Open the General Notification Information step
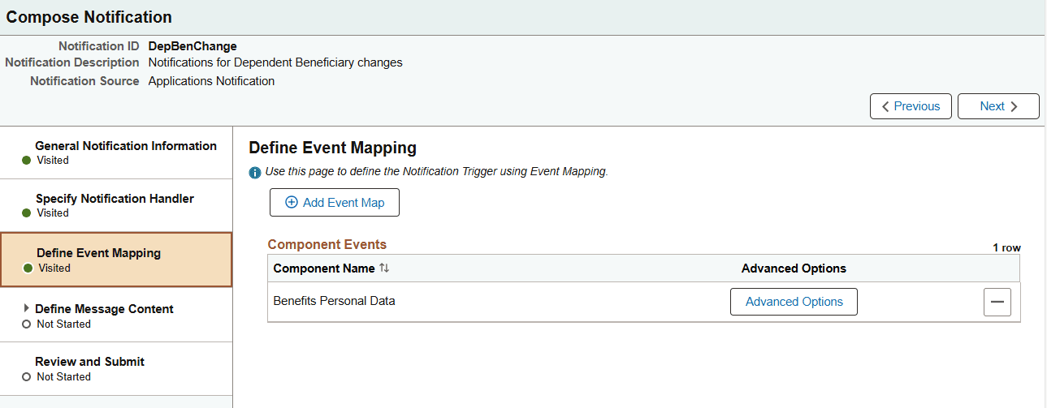The width and height of the screenshot is (1047, 408). point(126,147)
